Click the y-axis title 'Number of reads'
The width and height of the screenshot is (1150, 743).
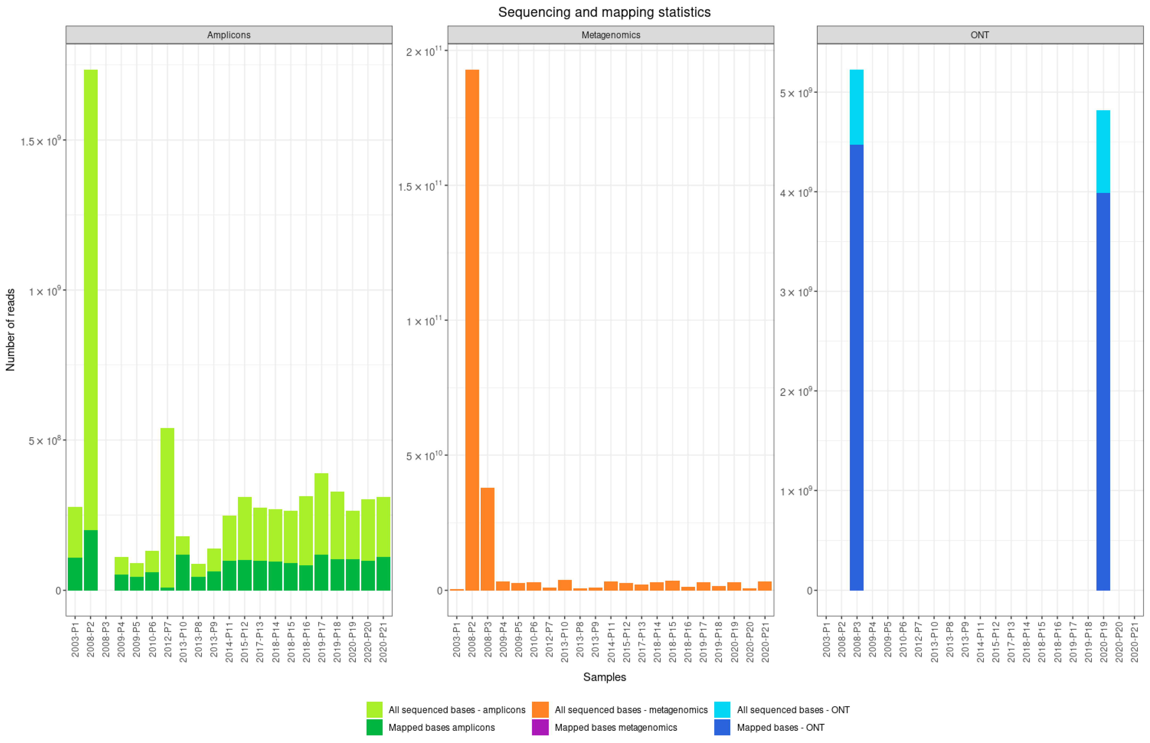pyautogui.click(x=11, y=330)
